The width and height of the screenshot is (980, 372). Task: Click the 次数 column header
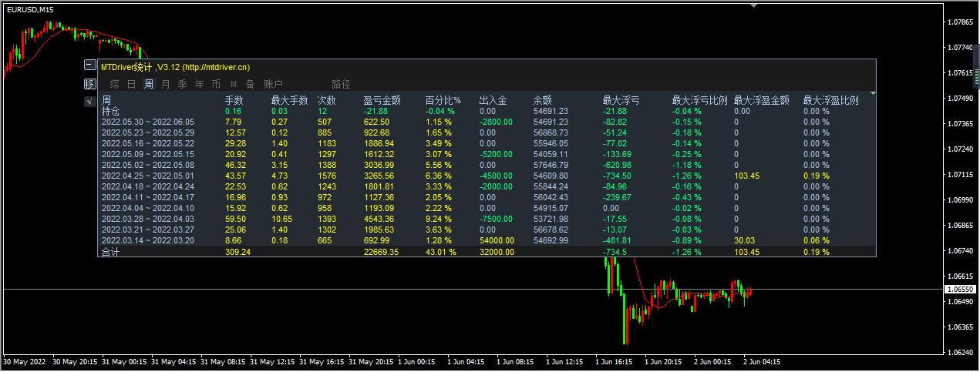pos(326,100)
